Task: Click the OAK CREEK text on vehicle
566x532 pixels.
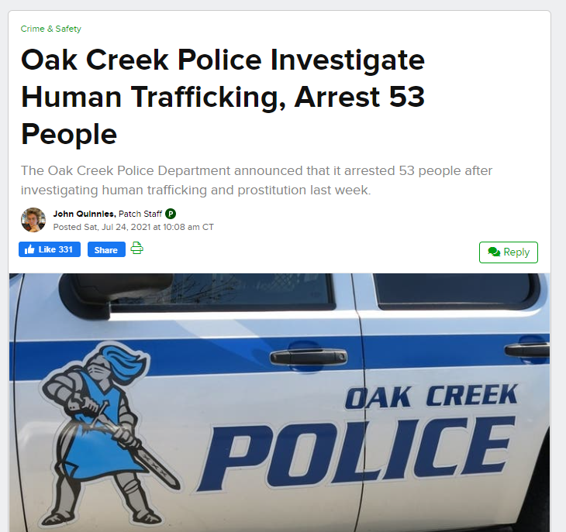Action: point(432,396)
